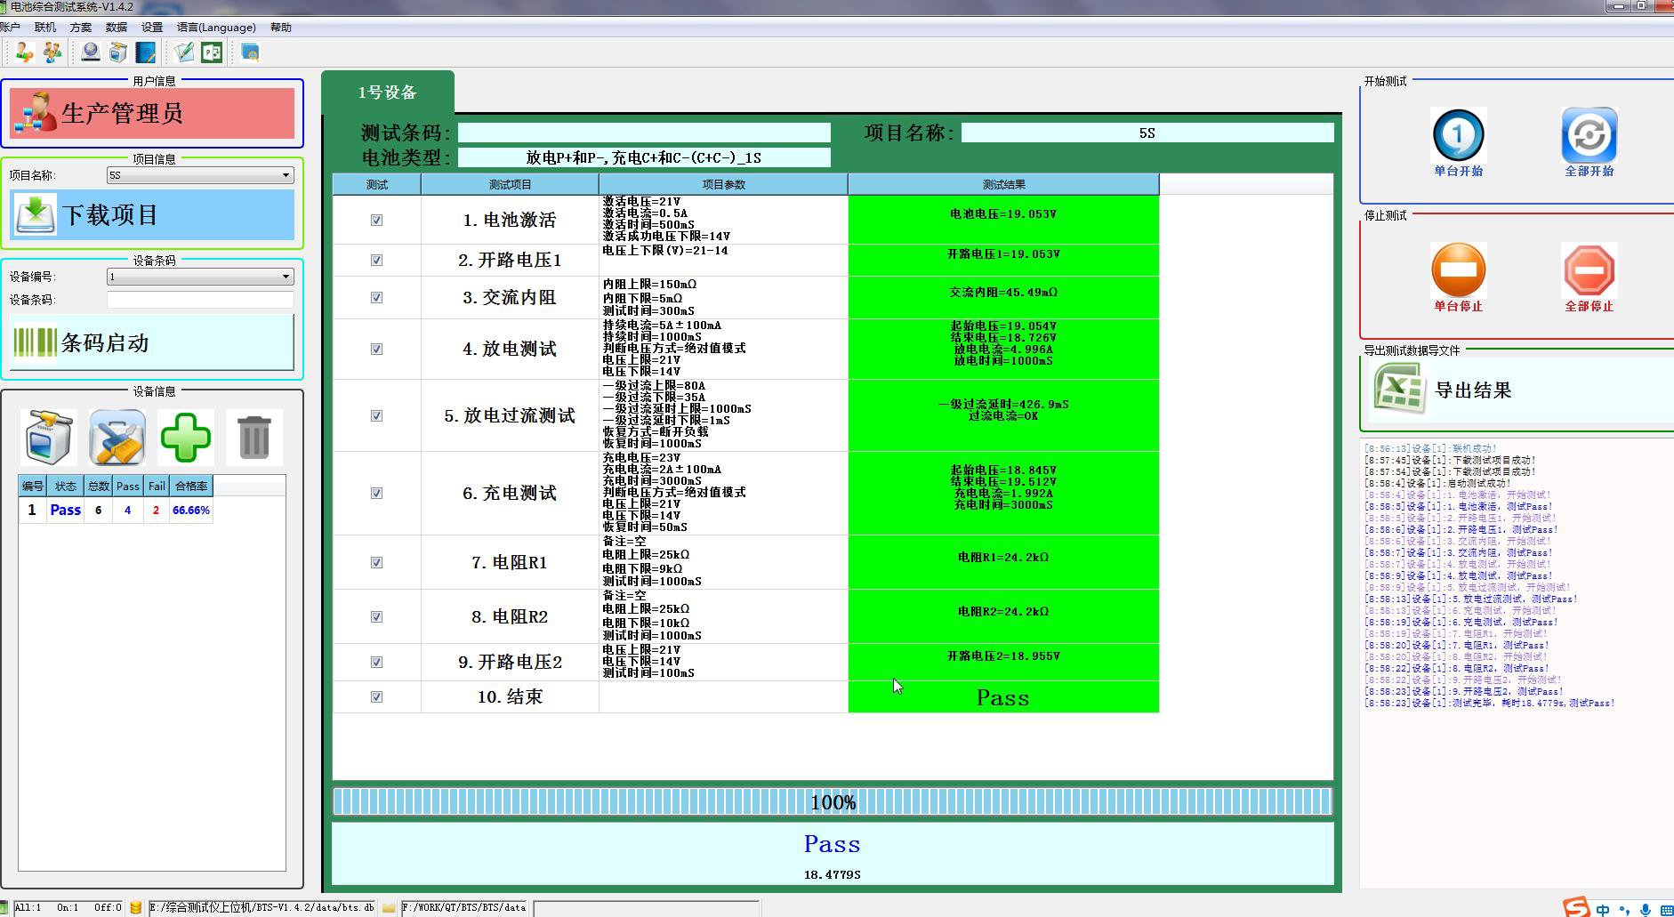The height and width of the screenshot is (917, 1674).
Task: Click the 设备条码 input field
Action: pyautogui.click(x=200, y=300)
